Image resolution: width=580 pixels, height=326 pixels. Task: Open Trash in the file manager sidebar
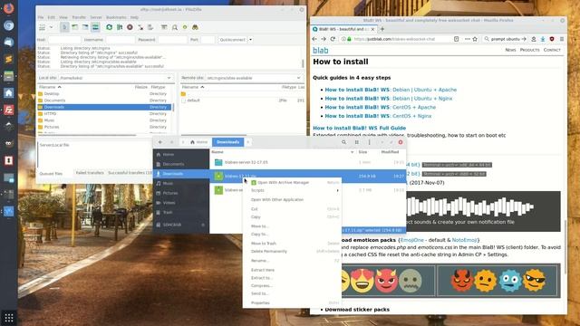(x=181, y=213)
